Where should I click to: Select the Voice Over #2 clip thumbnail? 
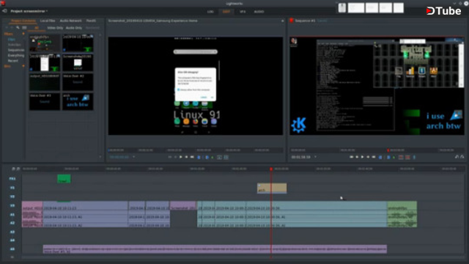click(x=78, y=82)
